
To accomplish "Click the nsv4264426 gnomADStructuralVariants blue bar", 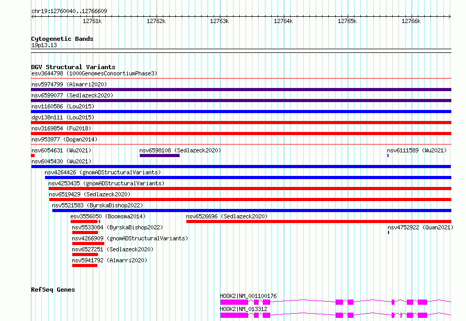I will click(x=248, y=178).
